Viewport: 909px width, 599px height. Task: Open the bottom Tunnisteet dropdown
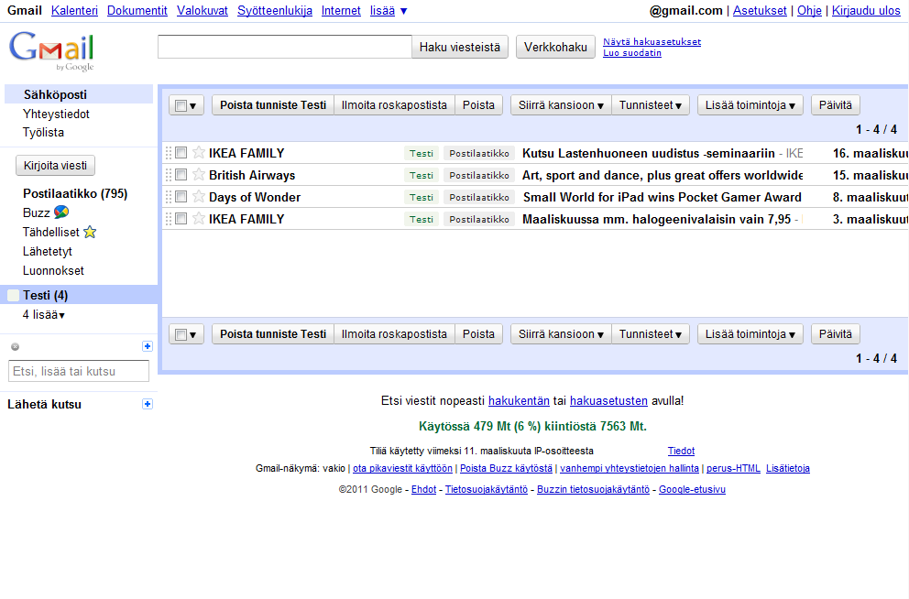click(651, 334)
